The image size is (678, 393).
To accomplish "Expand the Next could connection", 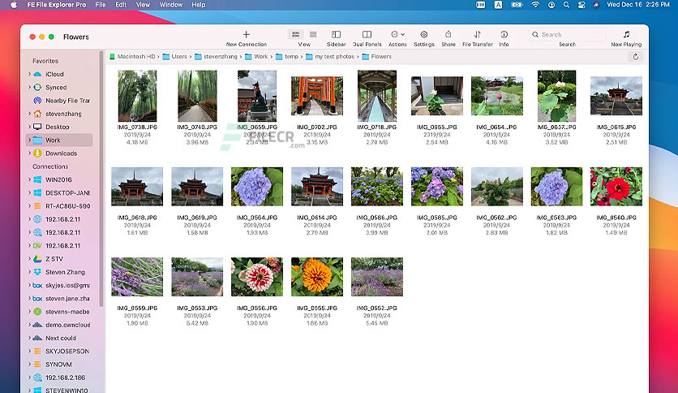I will tap(29, 338).
